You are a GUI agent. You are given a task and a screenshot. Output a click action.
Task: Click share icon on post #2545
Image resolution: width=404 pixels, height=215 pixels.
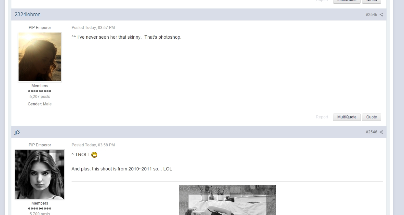point(381,15)
